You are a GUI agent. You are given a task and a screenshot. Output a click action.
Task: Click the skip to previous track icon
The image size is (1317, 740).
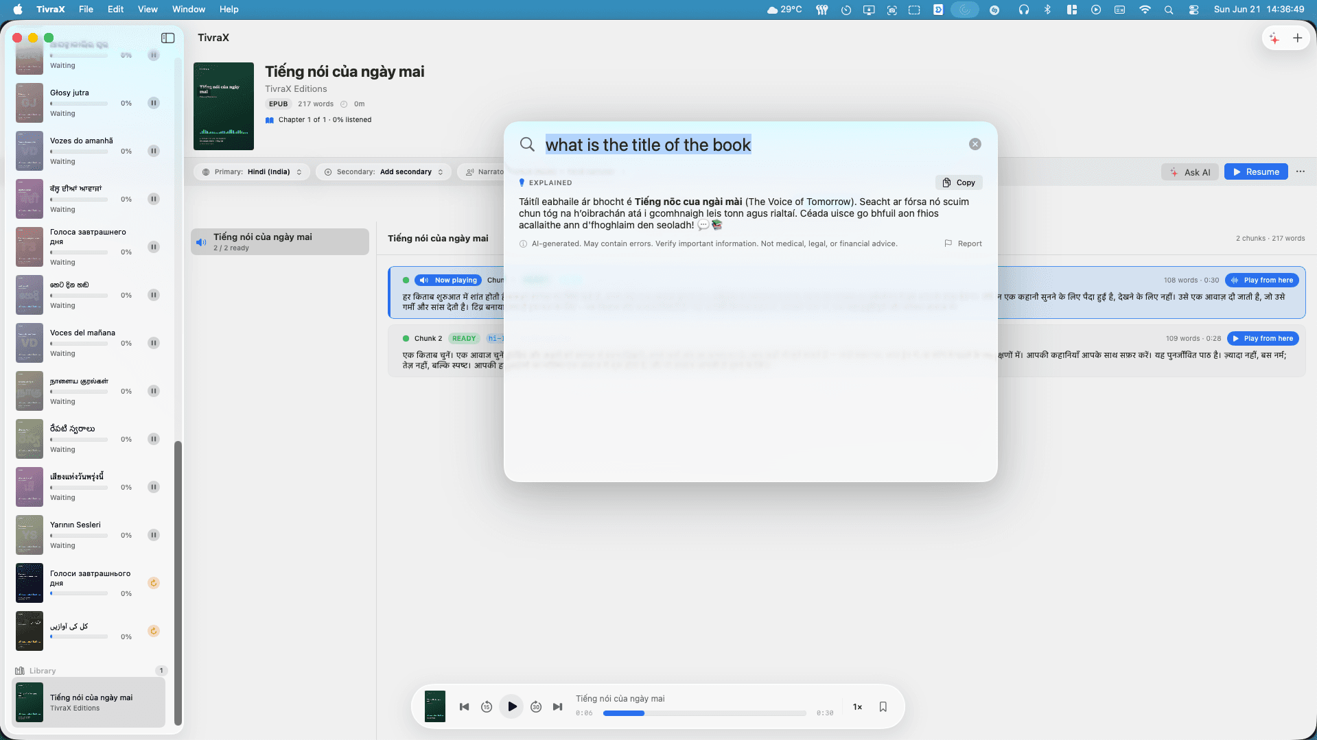coord(464,706)
